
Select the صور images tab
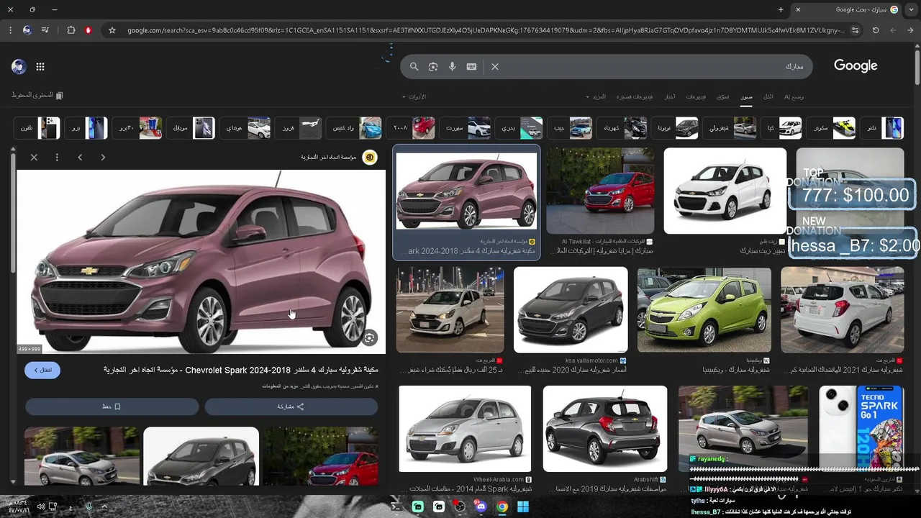point(747,96)
